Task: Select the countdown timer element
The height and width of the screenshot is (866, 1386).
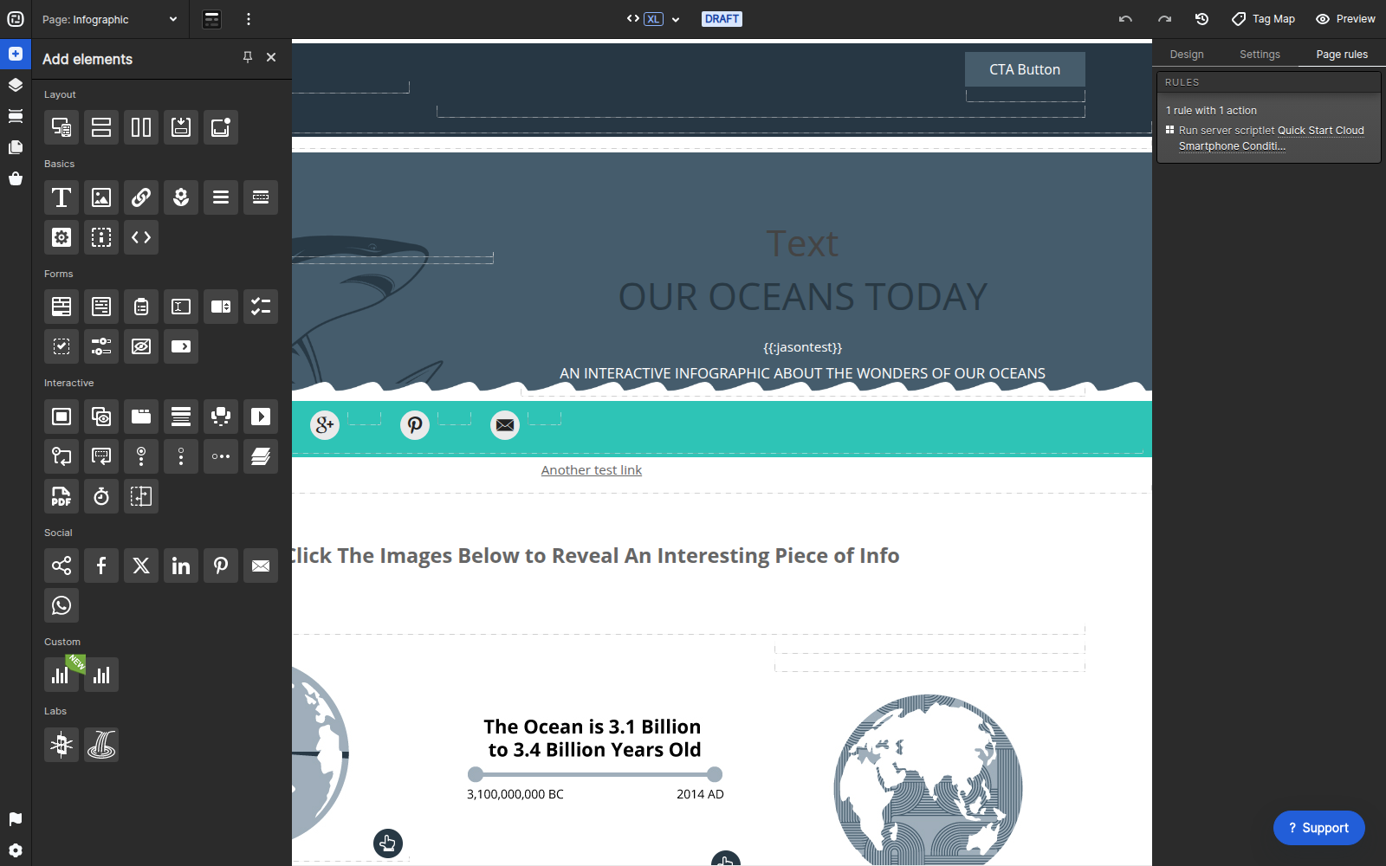Action: [x=101, y=496]
